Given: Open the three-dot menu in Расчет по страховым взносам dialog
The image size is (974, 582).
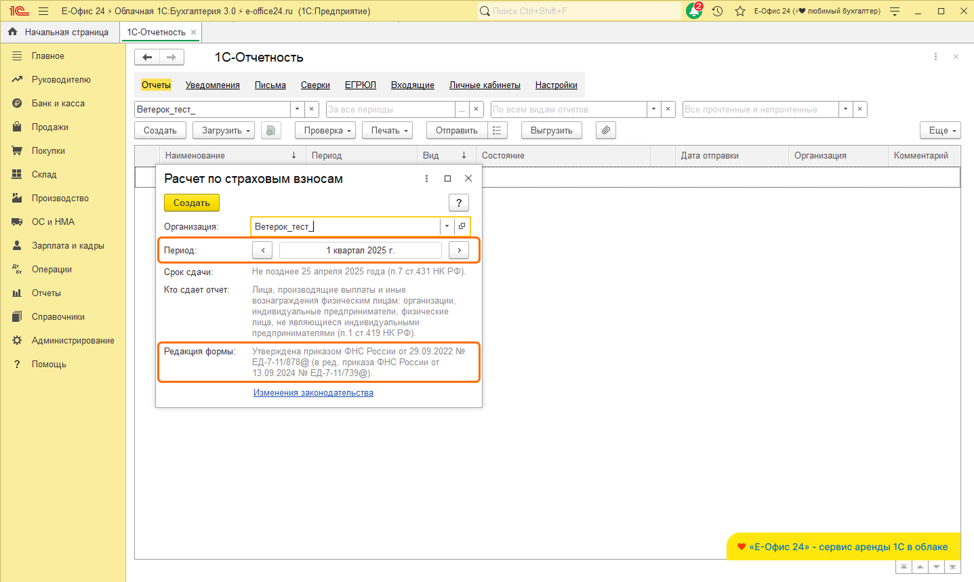Looking at the screenshot, I should coord(426,178).
